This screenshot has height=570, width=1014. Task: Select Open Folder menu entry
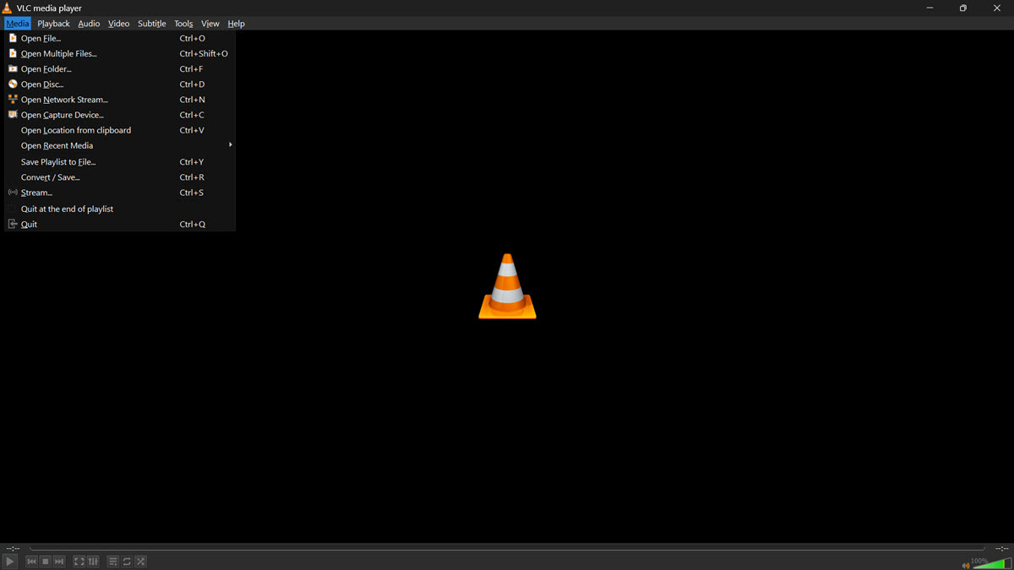119,68
